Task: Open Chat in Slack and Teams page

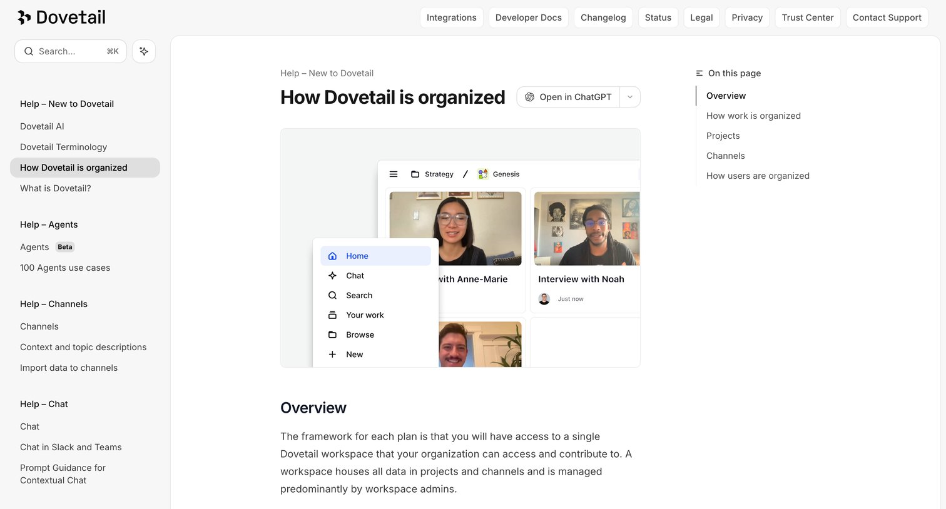Action: (71, 447)
